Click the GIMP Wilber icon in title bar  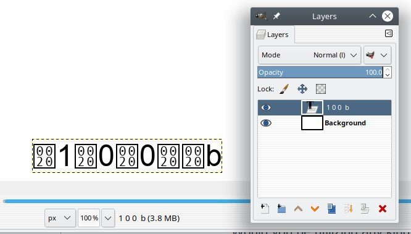click(x=261, y=16)
